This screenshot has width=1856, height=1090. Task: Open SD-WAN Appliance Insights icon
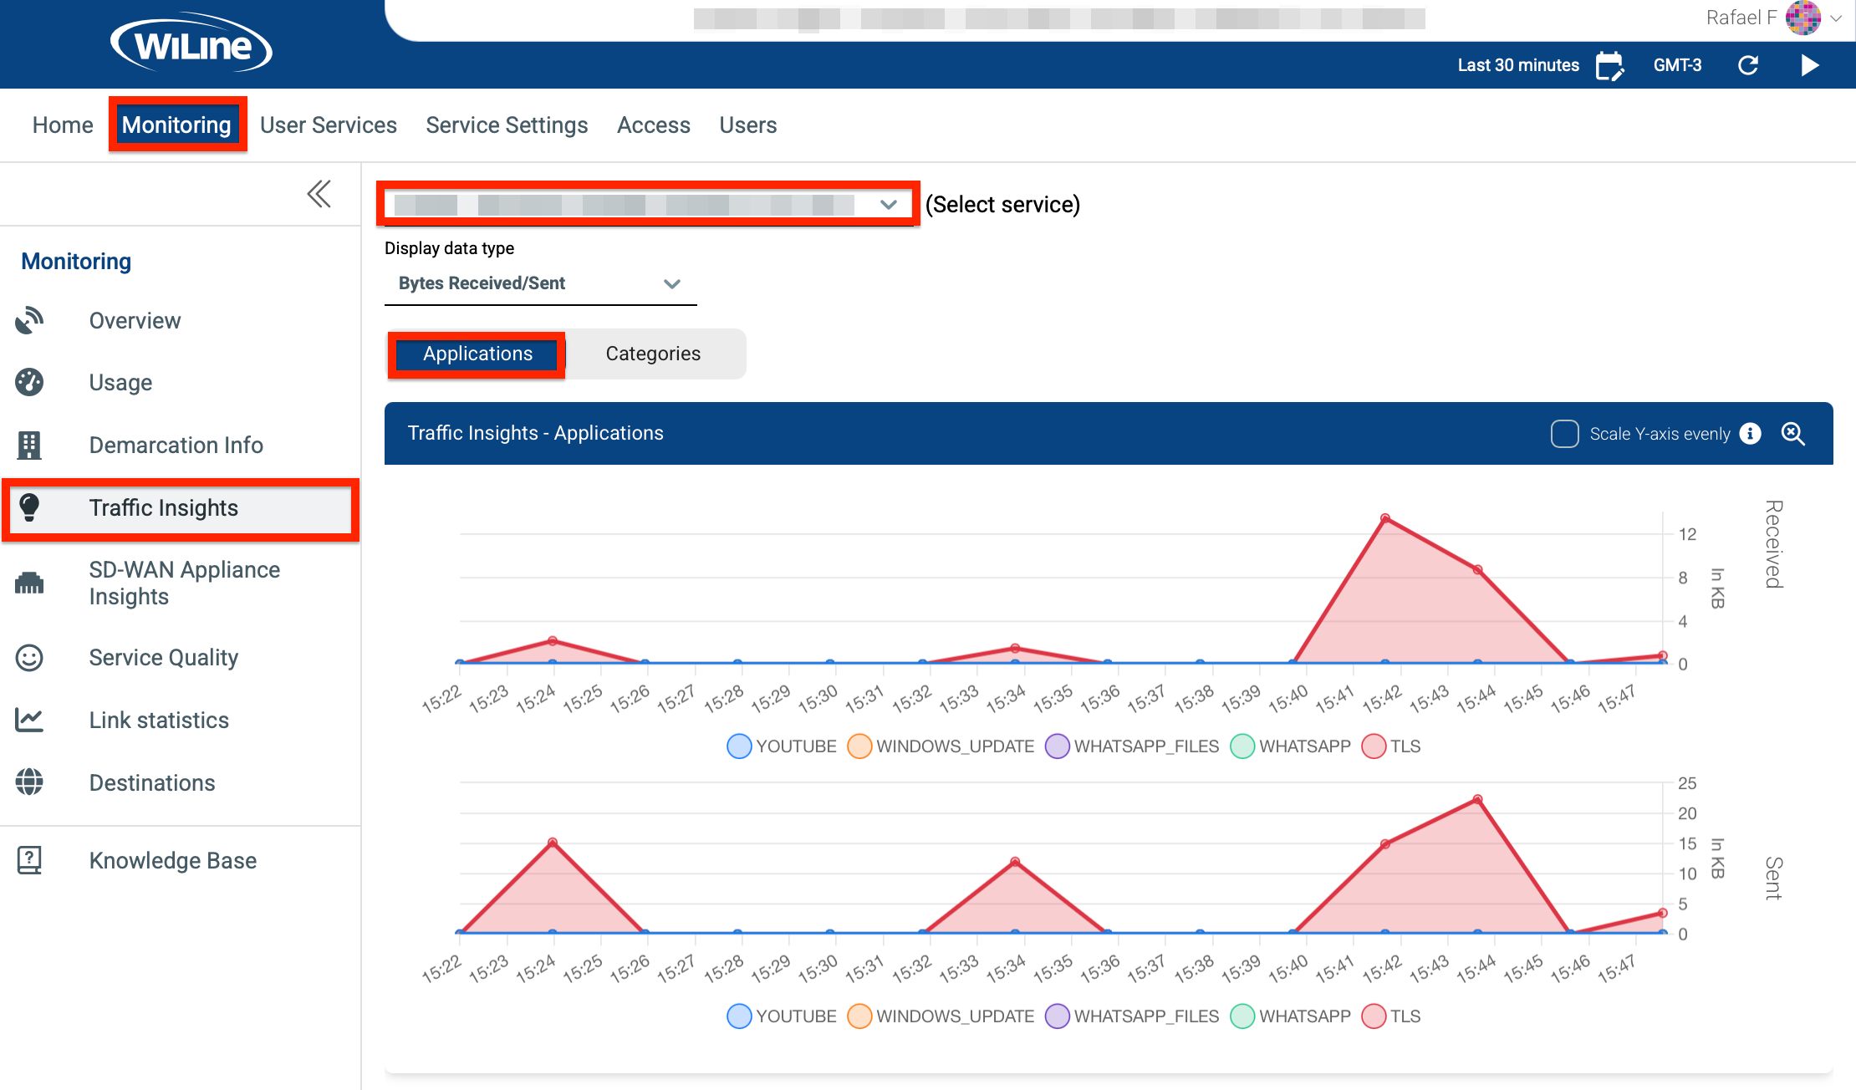pyautogui.click(x=30, y=583)
